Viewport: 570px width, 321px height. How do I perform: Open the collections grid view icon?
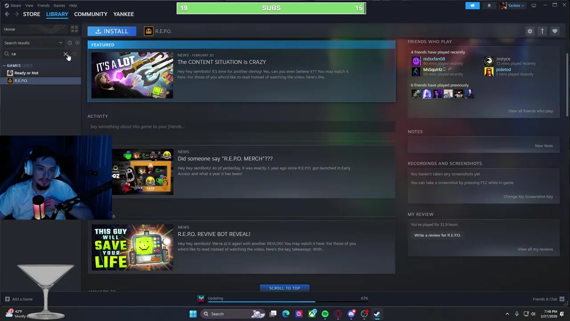click(x=74, y=29)
